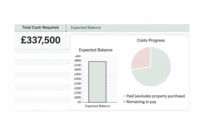The height and width of the screenshot is (136, 204).
Task: Click the Expected Balance bar chart title
Action: click(96, 50)
